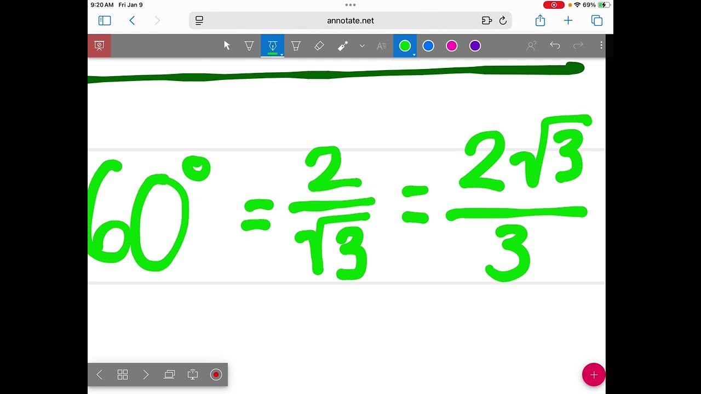
Task: Choose the purple color swatch
Action: pyautogui.click(x=475, y=46)
